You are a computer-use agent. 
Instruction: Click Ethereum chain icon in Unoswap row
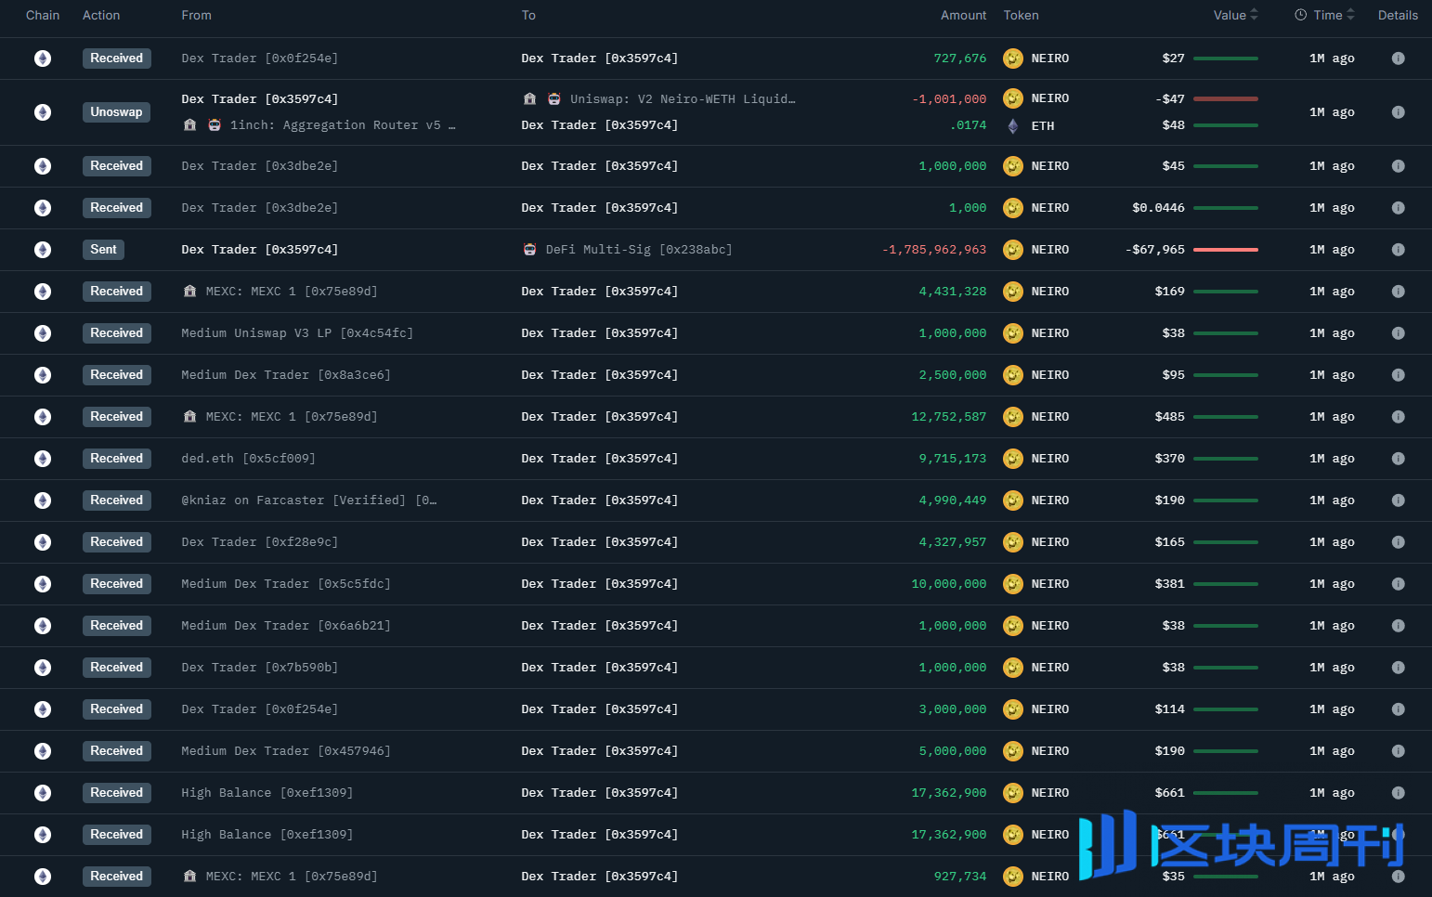coord(43,112)
